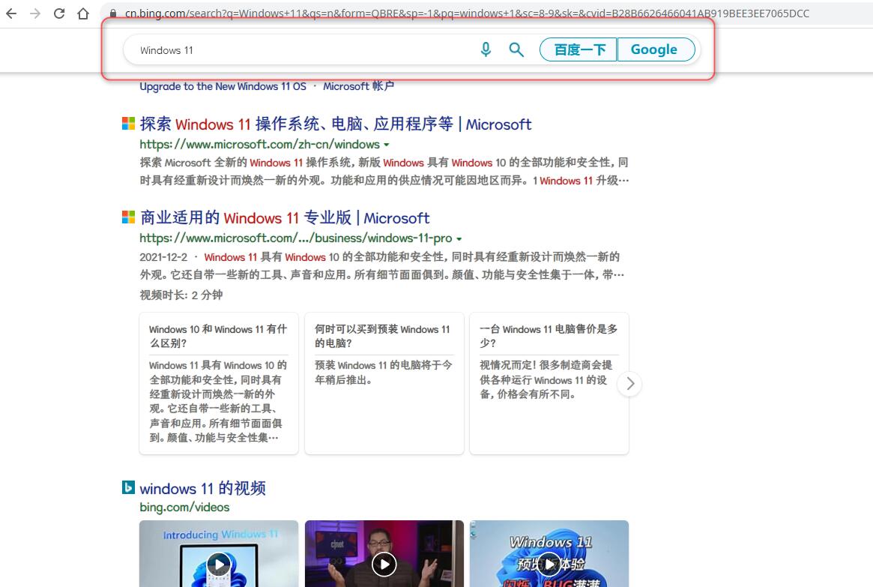873x587 pixels.
Task: Click the browser address bar URL
Action: [465, 13]
